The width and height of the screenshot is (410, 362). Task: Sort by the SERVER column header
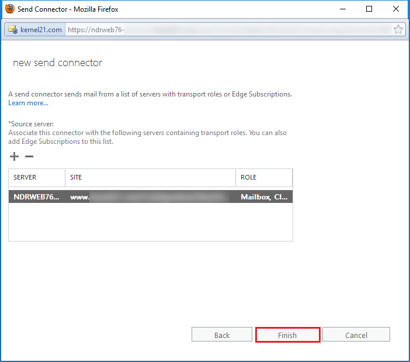37,177
